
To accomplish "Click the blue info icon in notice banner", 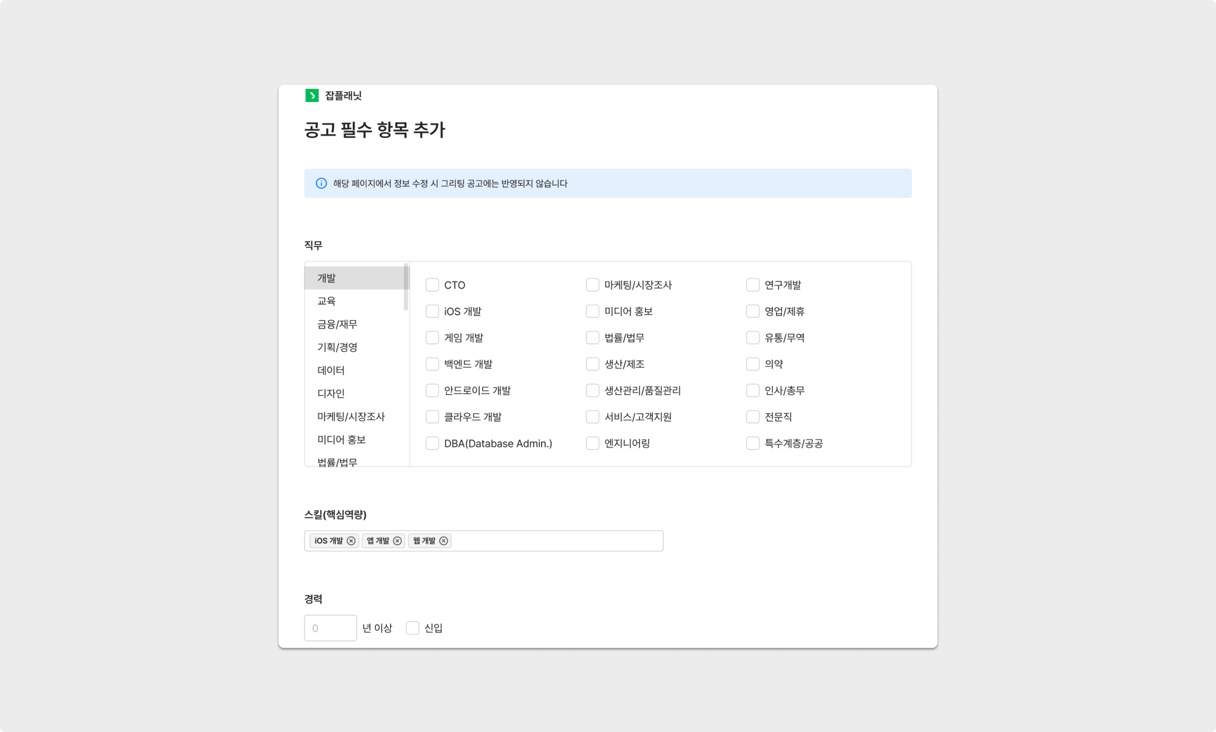I will pyautogui.click(x=321, y=184).
